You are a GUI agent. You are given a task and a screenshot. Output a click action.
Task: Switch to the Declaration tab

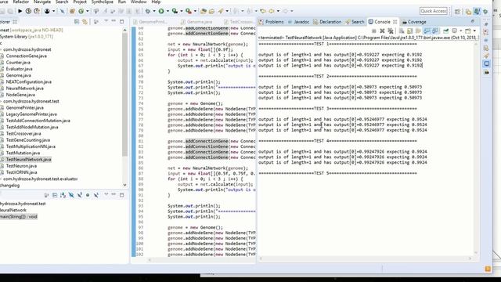click(327, 22)
